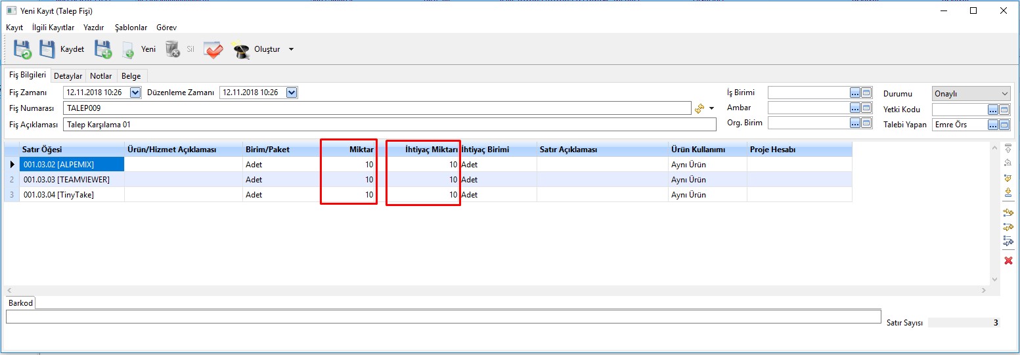The width and height of the screenshot is (1020, 355).
Task: Open the Şablonlar menu
Action: coord(131,28)
